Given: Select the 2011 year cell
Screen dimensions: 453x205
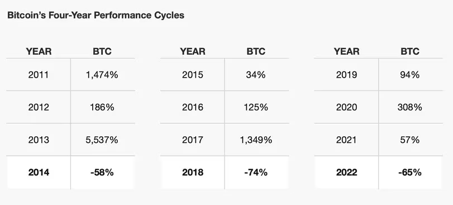Looking at the screenshot, I should click(x=39, y=75).
